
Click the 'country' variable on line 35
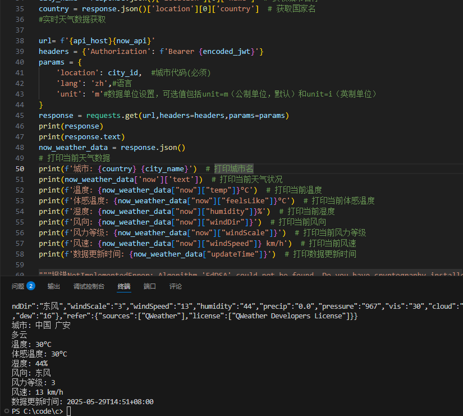(x=54, y=9)
